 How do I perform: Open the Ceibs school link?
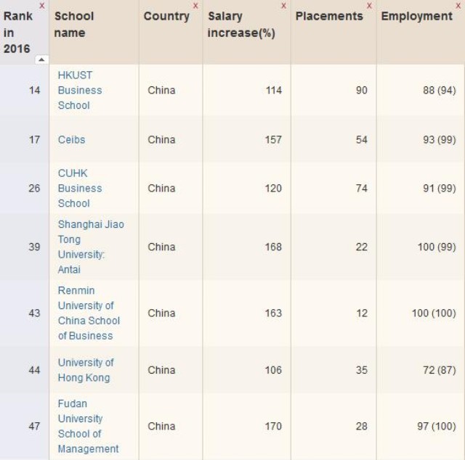click(71, 139)
